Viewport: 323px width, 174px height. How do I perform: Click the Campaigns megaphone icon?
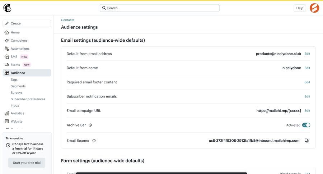(x=7, y=41)
